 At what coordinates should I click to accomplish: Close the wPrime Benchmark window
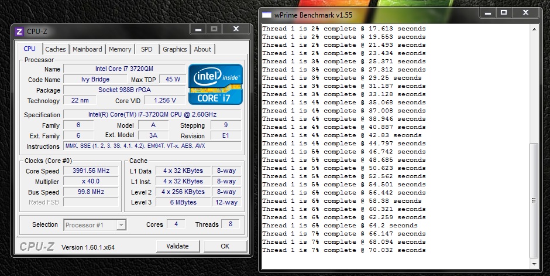coord(525,13)
